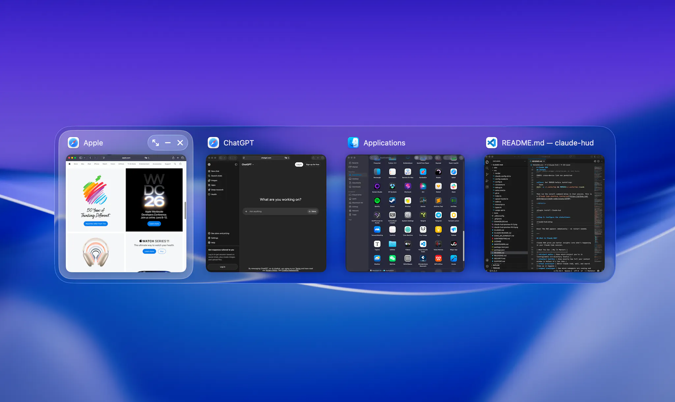675x402 pixels.
Task: Select the Slack app in Finder
Action: pyautogui.click(x=454, y=186)
